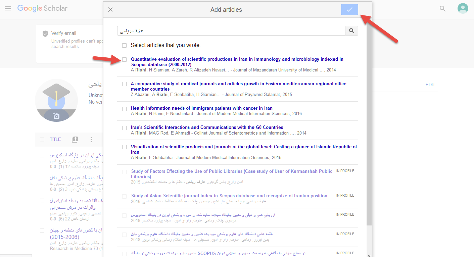
Task: Click the dialog scrollbar down arrow
Action: (x=369, y=255)
